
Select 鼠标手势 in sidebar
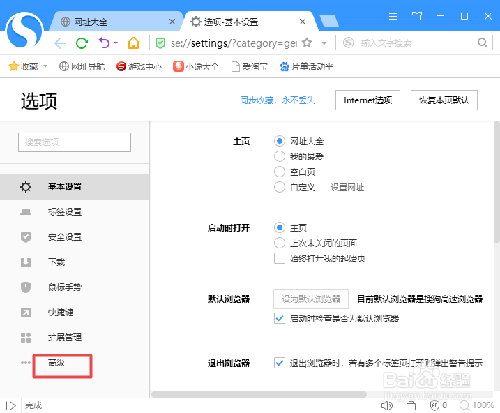pyautogui.click(x=75, y=287)
